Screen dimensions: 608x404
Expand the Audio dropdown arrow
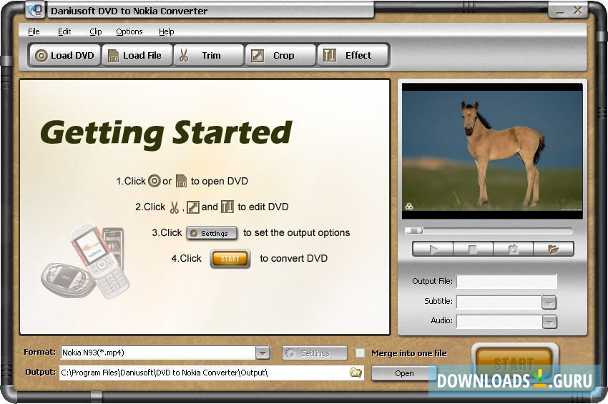tap(549, 322)
